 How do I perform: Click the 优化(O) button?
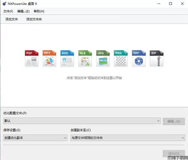[x=174, y=153]
